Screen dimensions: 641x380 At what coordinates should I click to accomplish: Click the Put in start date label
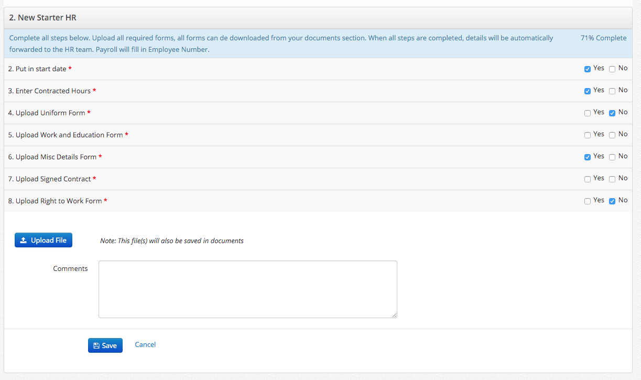(x=40, y=69)
